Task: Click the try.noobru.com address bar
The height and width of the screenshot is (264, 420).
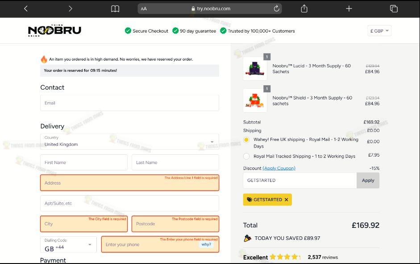Action: pyautogui.click(x=210, y=8)
